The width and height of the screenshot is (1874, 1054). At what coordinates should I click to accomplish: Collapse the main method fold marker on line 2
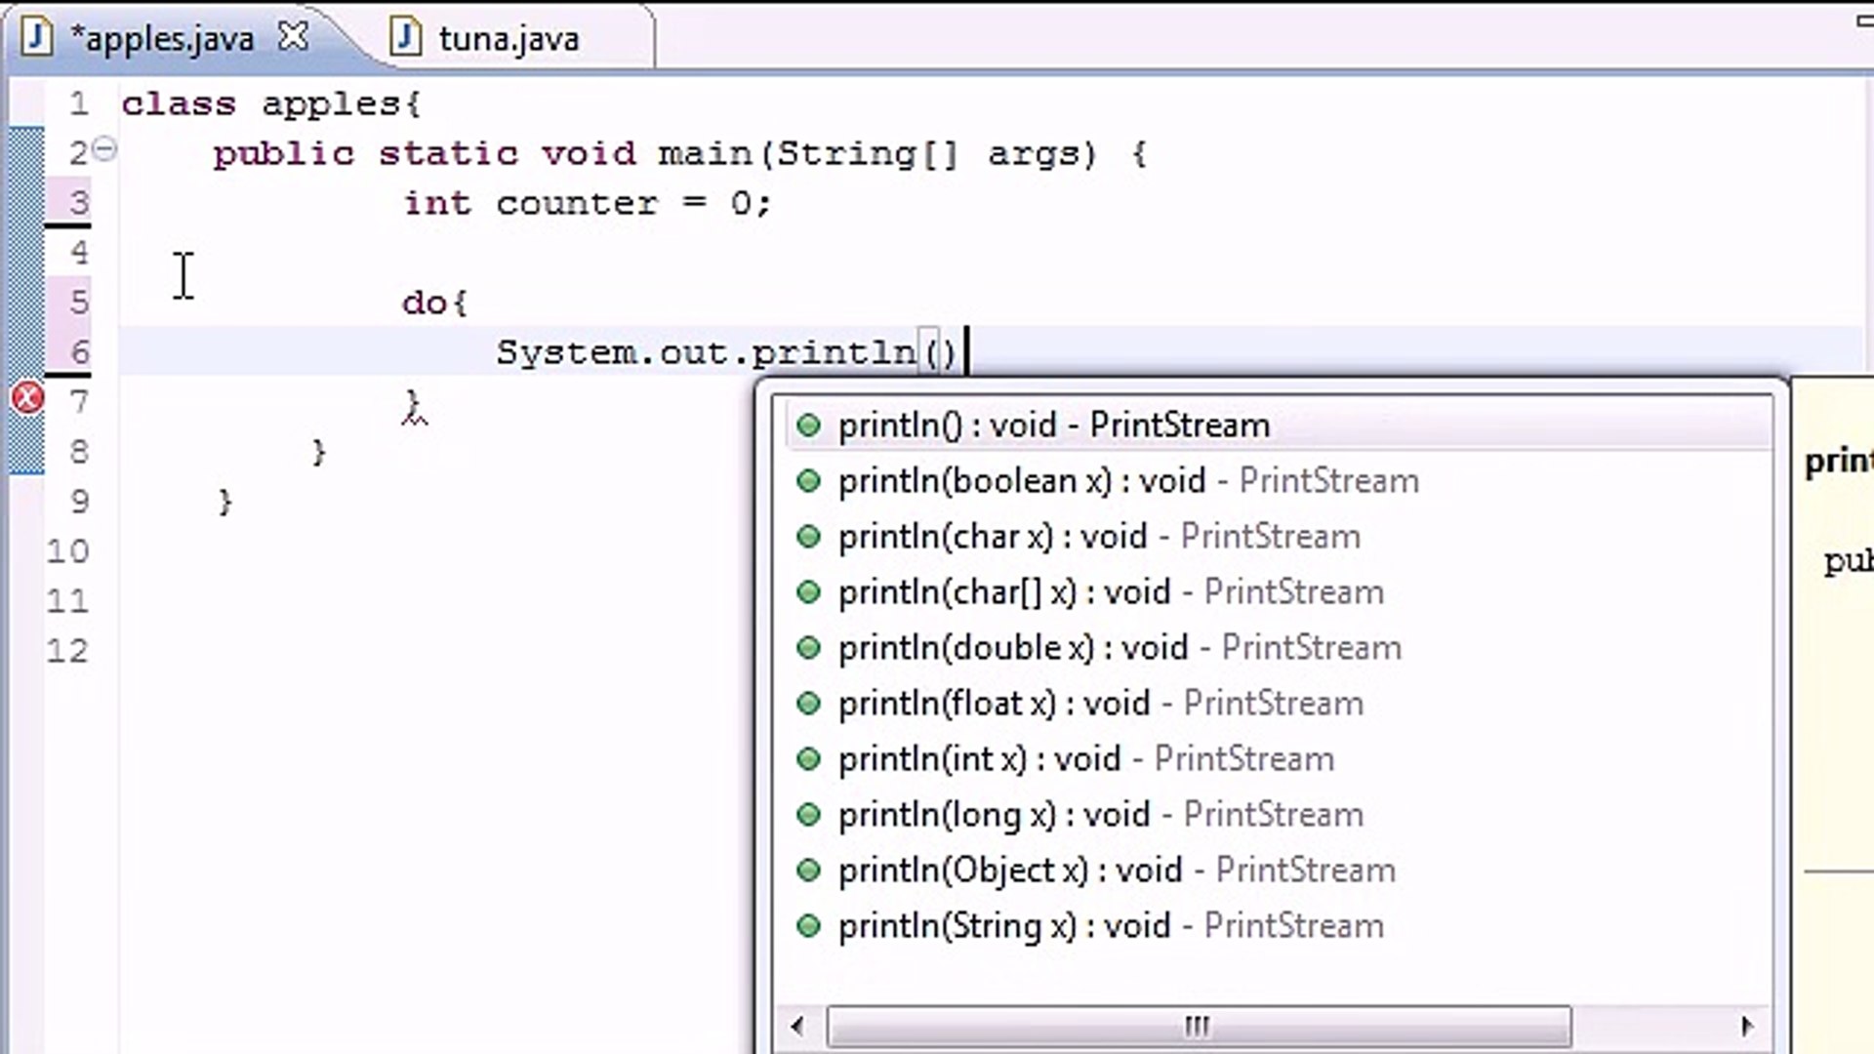point(105,148)
